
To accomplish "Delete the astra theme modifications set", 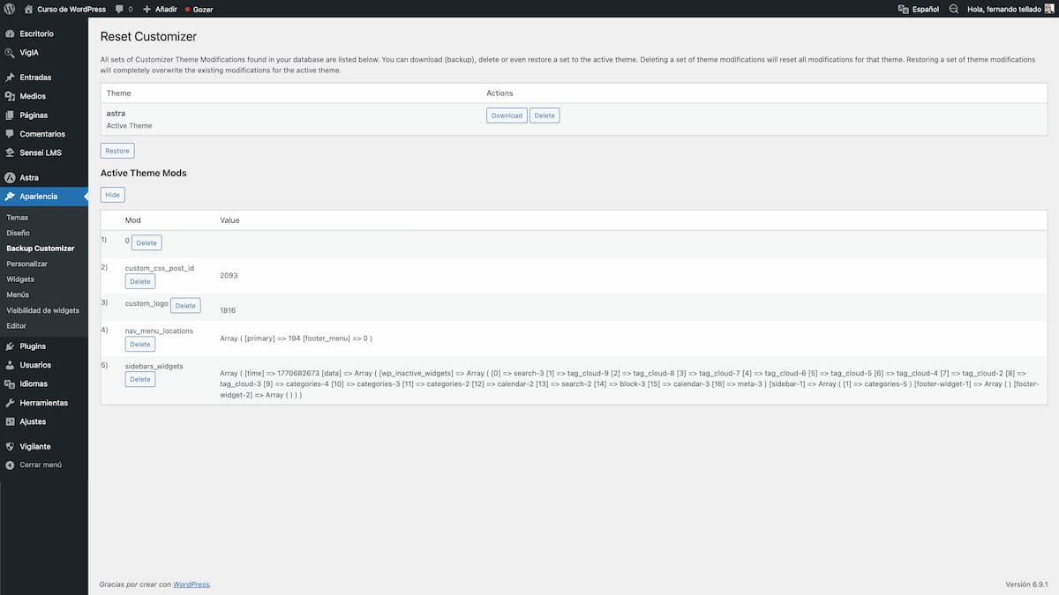I will (x=545, y=115).
